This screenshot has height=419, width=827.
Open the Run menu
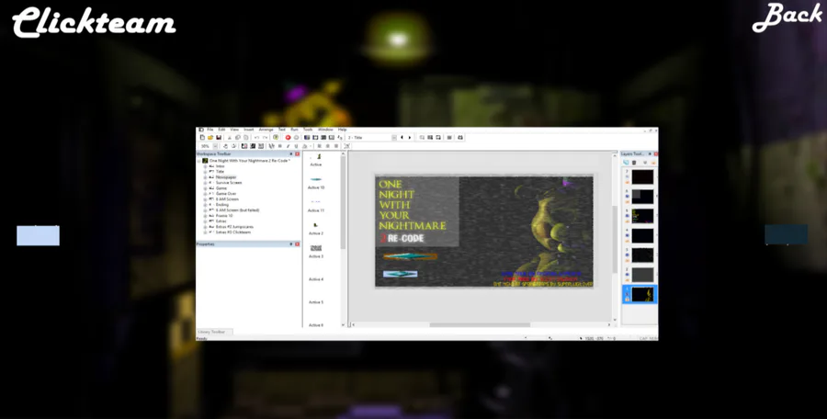tap(294, 130)
